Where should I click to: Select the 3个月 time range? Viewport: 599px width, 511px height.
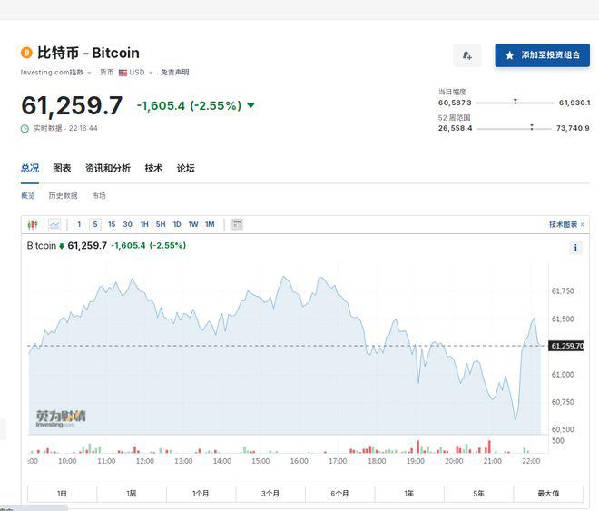[270, 494]
